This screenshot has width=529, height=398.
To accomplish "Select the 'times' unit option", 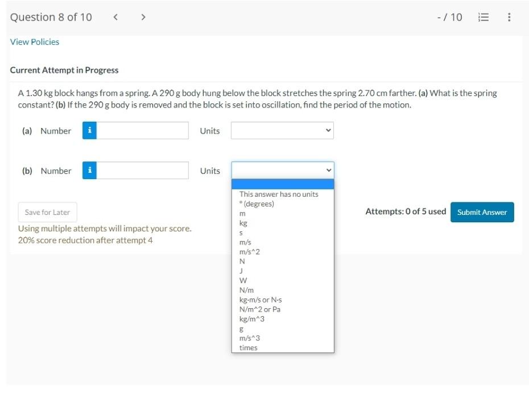I will [x=283, y=348].
